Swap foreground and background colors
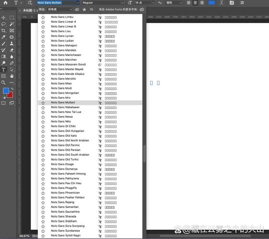This screenshot has height=239, width=269. pyautogui.click(x=12, y=89)
